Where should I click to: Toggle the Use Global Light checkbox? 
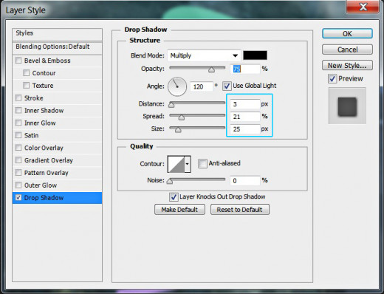[x=227, y=86]
